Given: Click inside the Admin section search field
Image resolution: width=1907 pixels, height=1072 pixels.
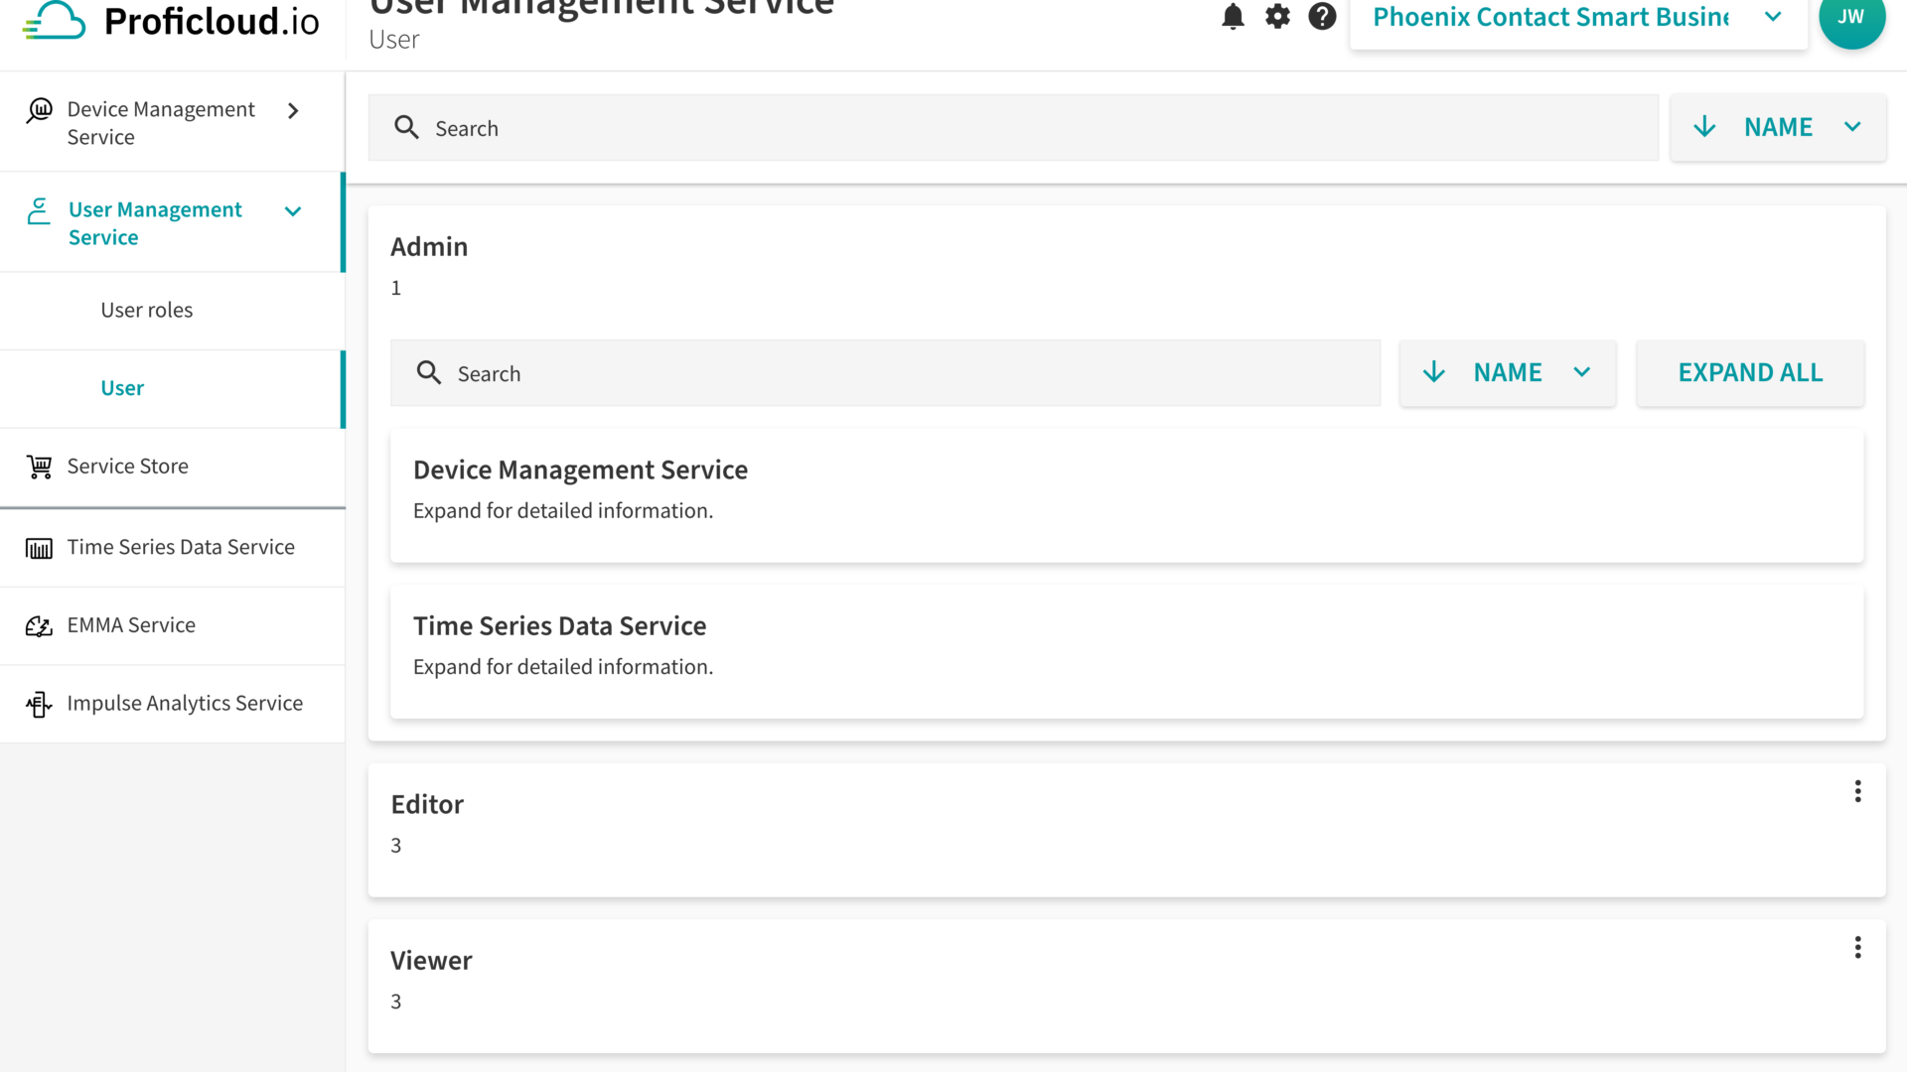Looking at the screenshot, I should pyautogui.click(x=884, y=372).
